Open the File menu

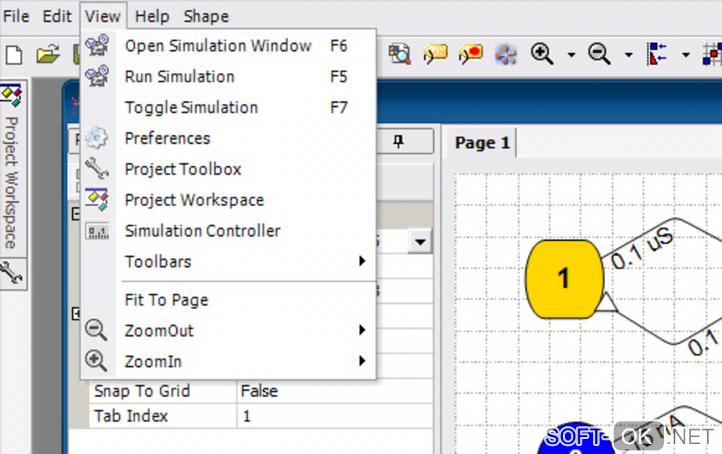pyautogui.click(x=16, y=16)
